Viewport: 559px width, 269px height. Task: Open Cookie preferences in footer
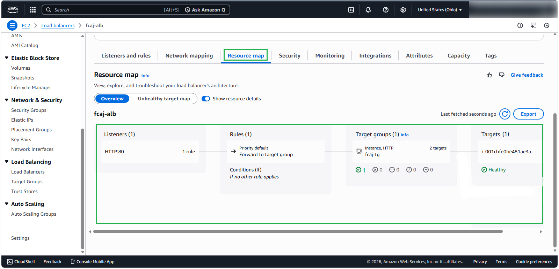click(x=534, y=262)
